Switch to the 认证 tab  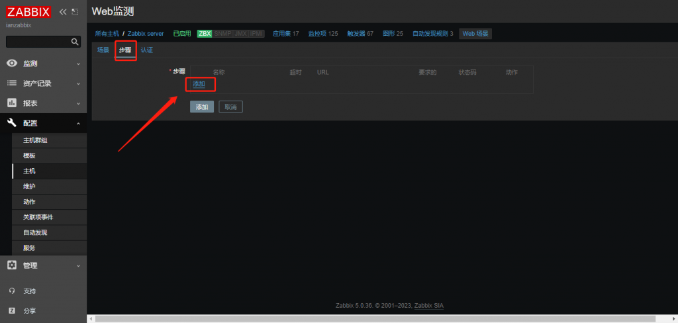(147, 50)
